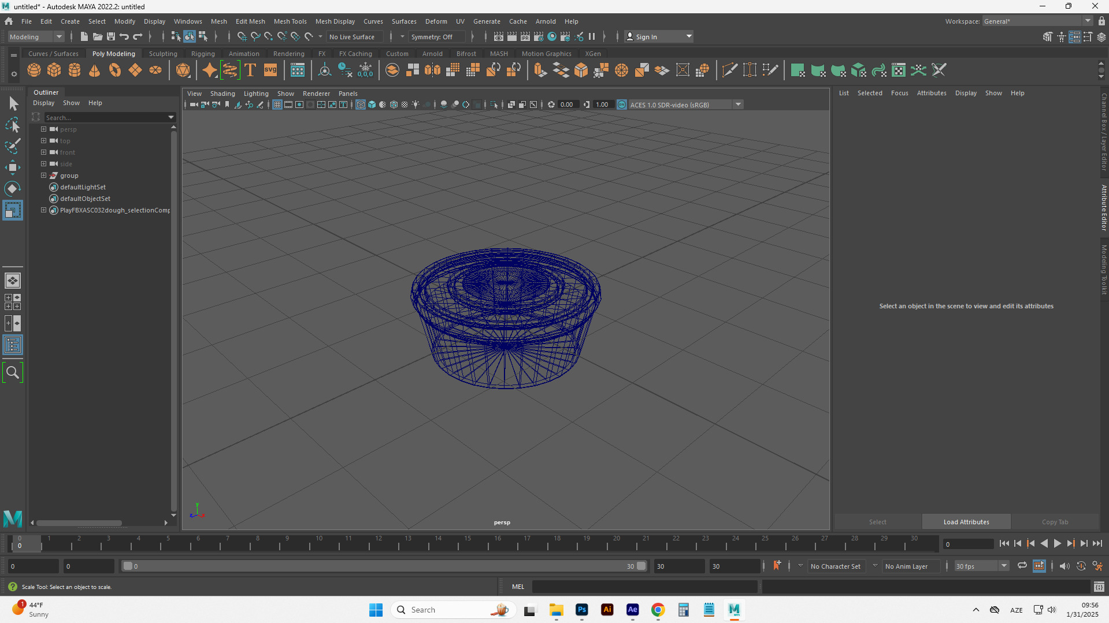
Task: Toggle wireframe display in panel toolbar
Action: tap(361, 105)
